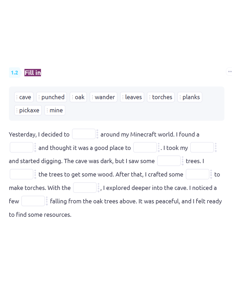
Task: Click the drag handle beside 'wander' blank
Action: click(x=97, y=134)
